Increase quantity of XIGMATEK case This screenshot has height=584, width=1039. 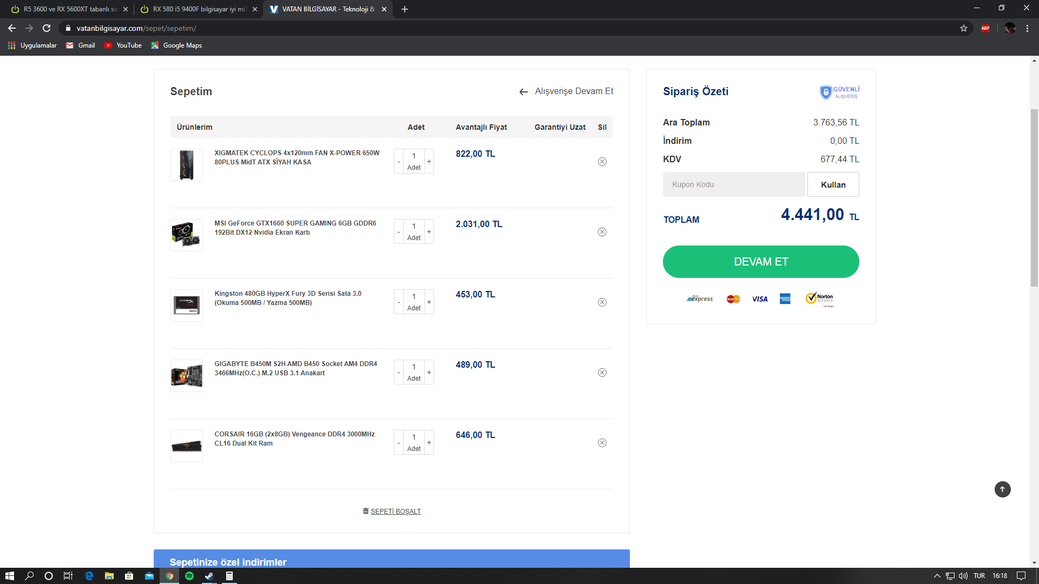429,162
